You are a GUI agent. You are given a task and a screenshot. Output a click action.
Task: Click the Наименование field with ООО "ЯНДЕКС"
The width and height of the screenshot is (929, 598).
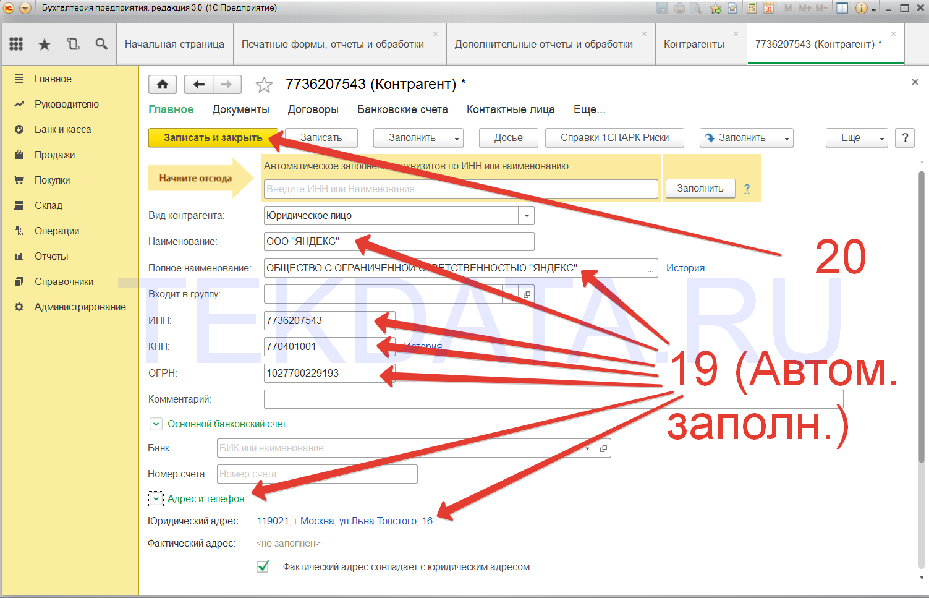[399, 242]
